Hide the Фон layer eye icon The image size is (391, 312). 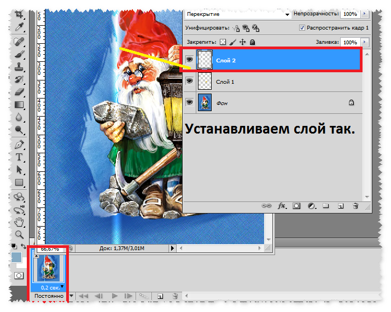pos(190,102)
